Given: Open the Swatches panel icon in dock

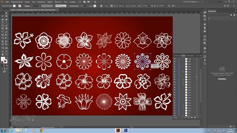Looking at the screenshot, I should tap(205, 24).
